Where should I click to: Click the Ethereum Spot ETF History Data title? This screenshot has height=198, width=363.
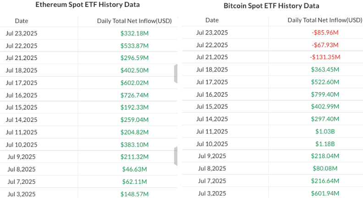pos(88,5)
